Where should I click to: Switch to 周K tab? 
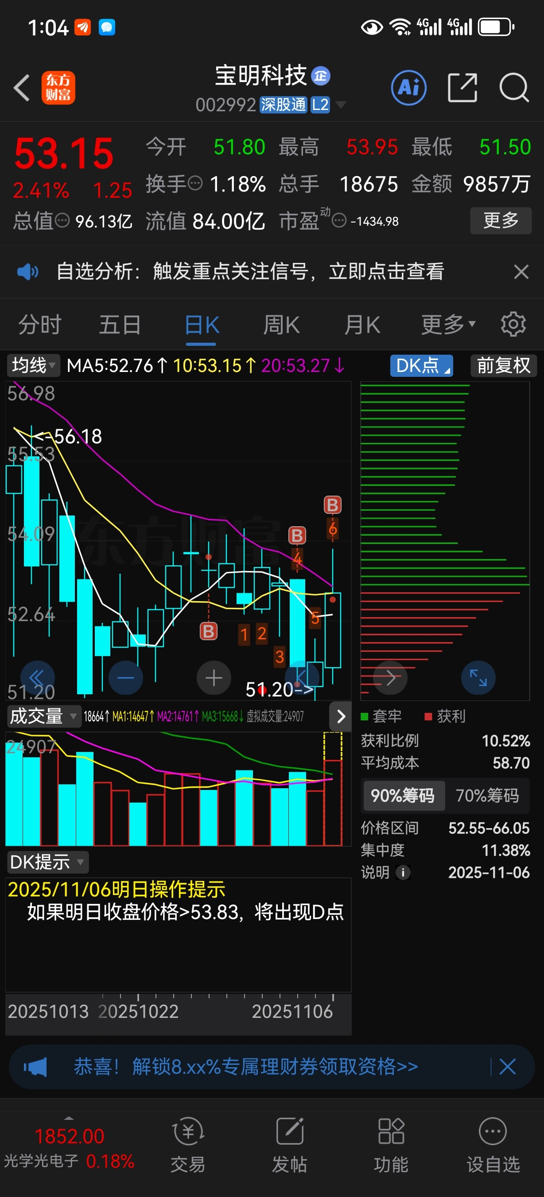coord(282,325)
